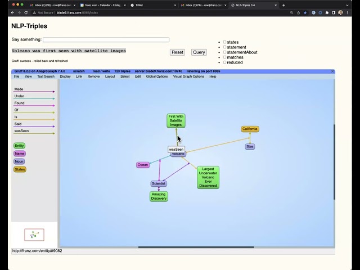Image resolution: width=360 pixels, height=270 pixels.
Task: Select the Of predicate legend line
Action: 34,111
